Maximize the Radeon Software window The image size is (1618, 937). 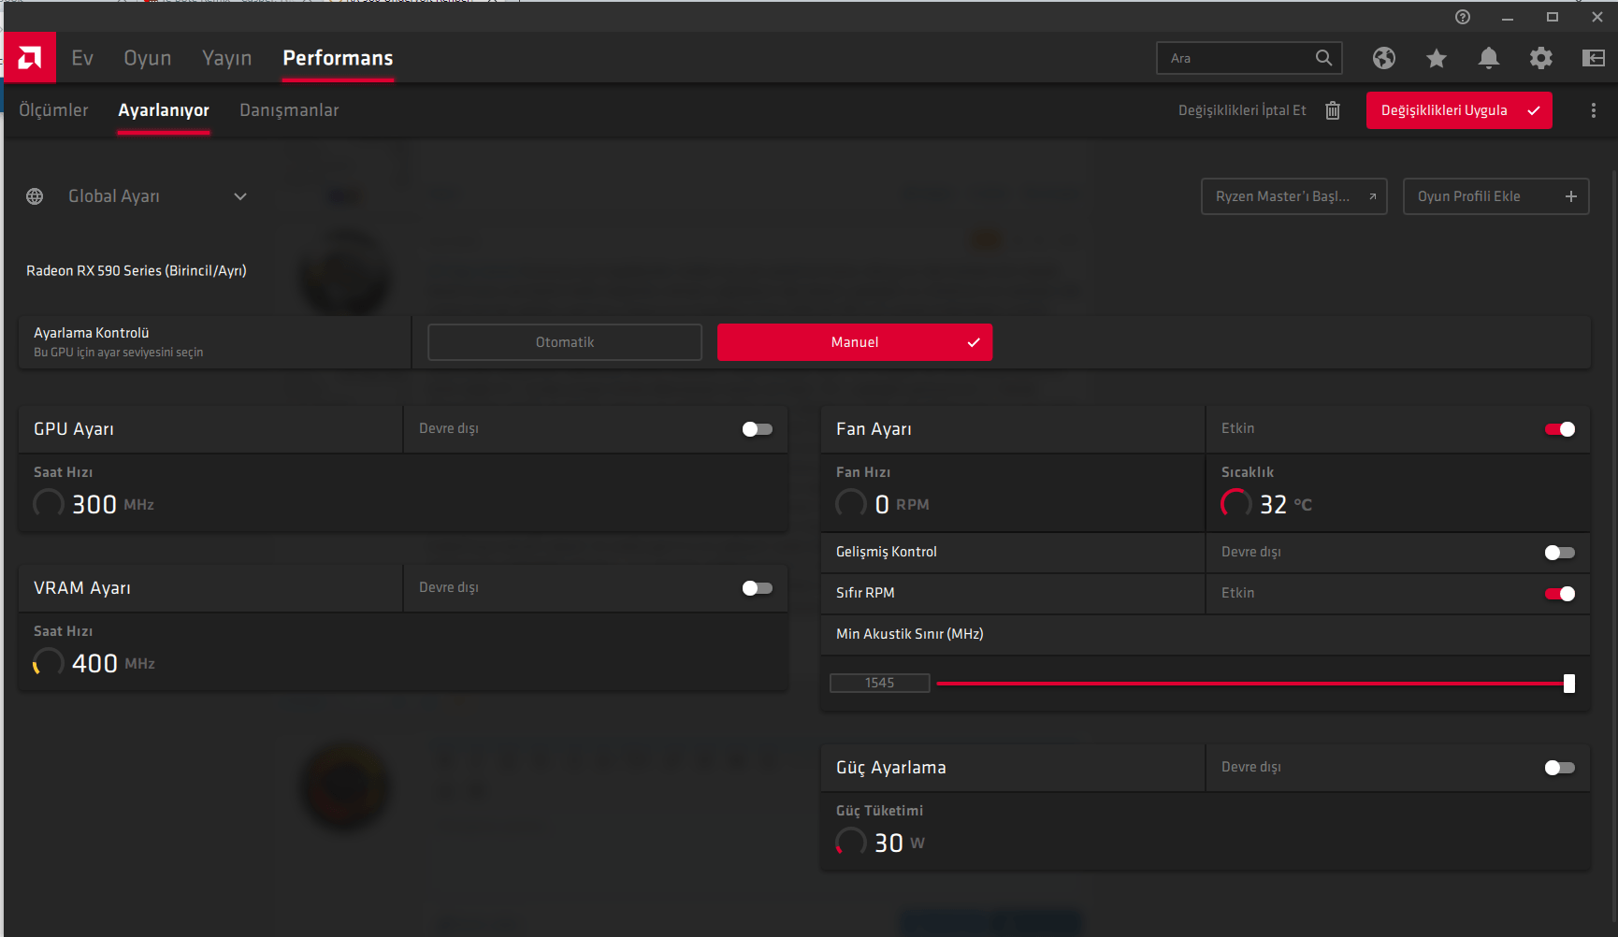[1553, 17]
